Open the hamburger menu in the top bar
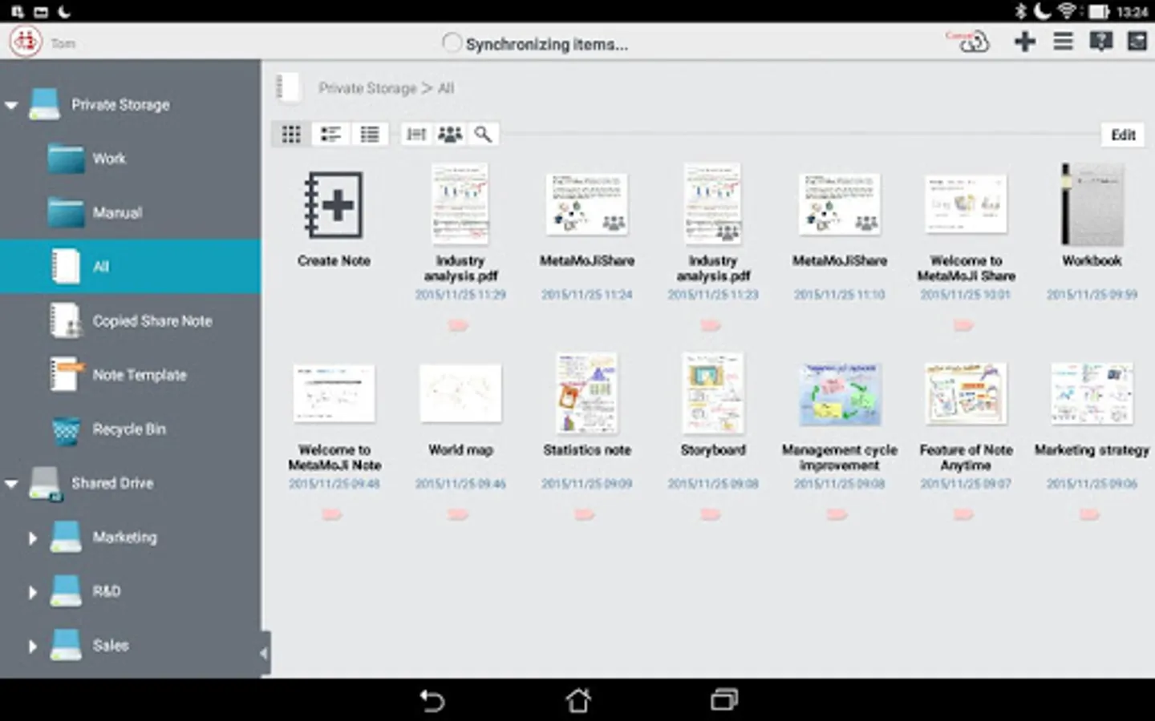The image size is (1155, 721). (1063, 41)
